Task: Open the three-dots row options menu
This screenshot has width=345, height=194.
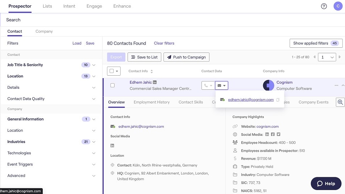Action: point(336,85)
